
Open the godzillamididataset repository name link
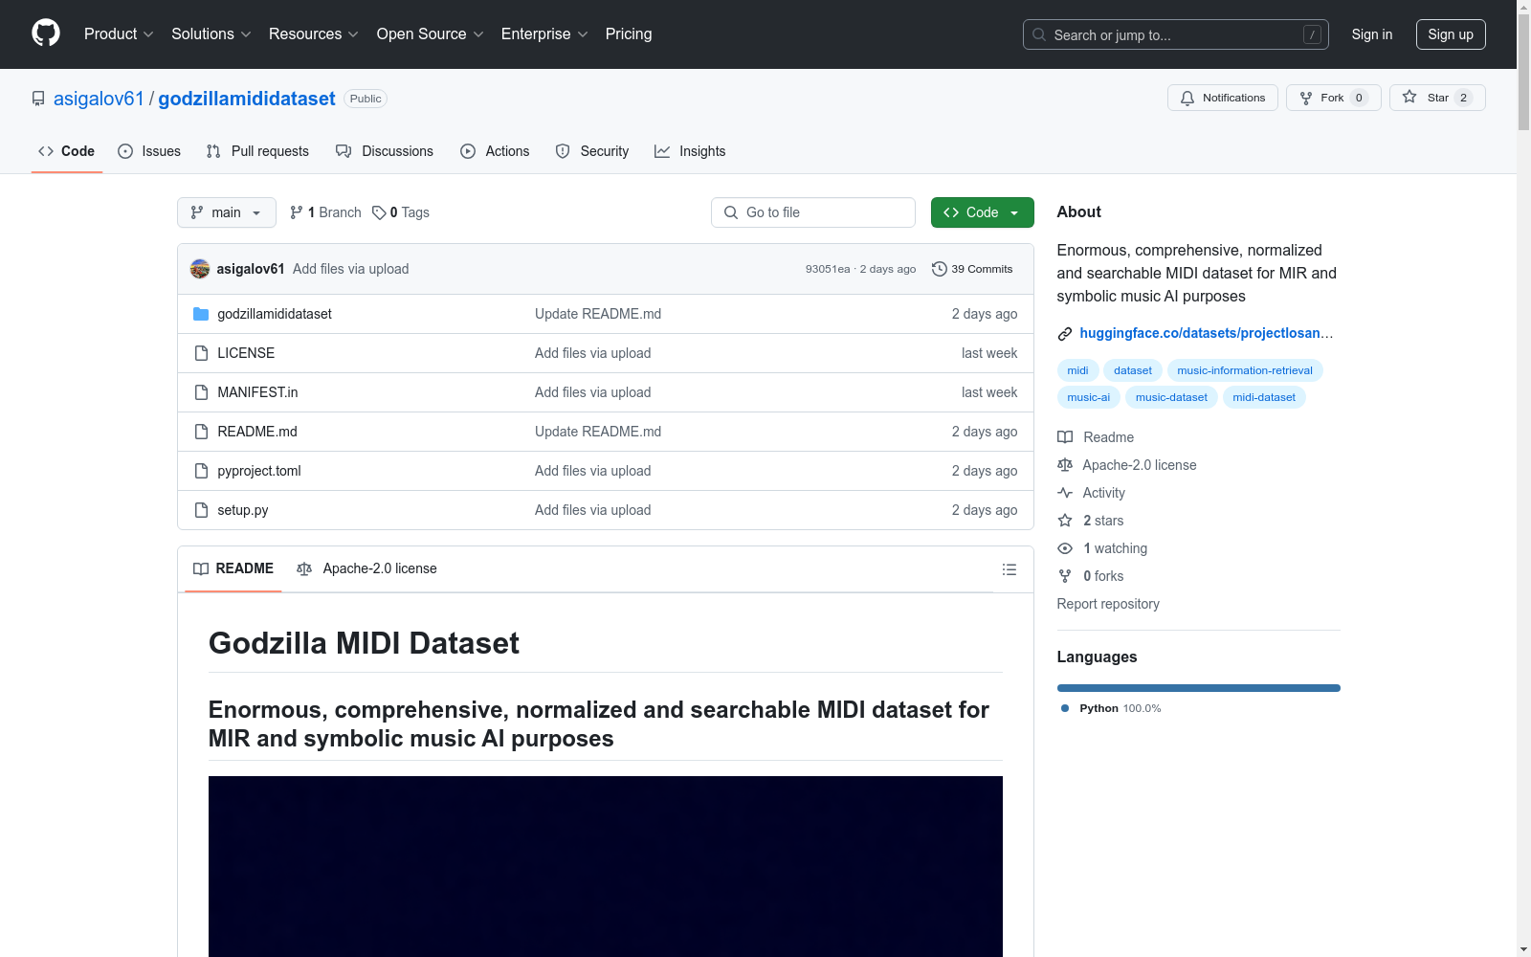(247, 99)
